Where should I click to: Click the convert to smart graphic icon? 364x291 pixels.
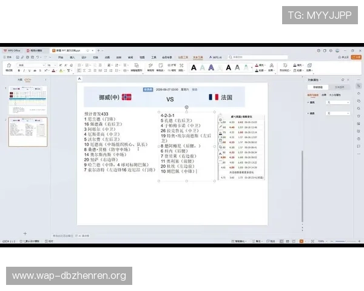point(136,67)
